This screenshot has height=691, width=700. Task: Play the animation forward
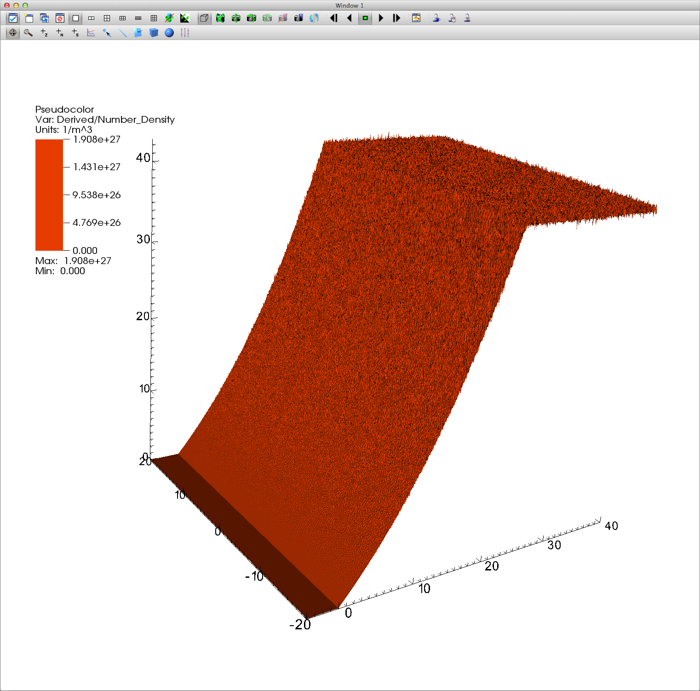[381, 18]
